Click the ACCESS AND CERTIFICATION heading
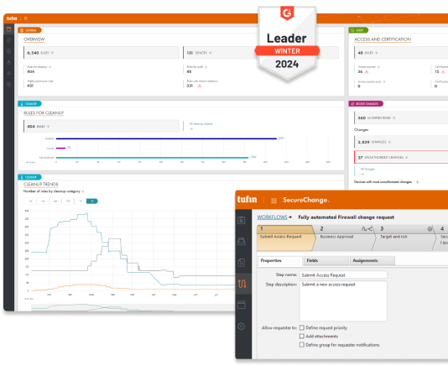Image resolution: width=448 pixels, height=366 pixels. pyautogui.click(x=383, y=39)
